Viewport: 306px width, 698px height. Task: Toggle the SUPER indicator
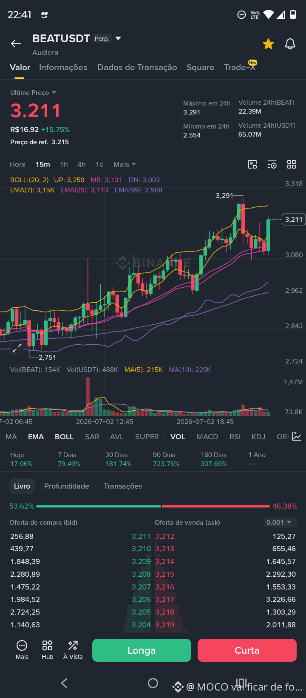click(147, 437)
